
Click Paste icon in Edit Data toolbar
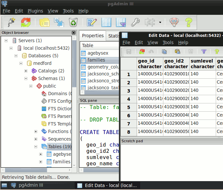pyautogui.click(x=178, y=52)
